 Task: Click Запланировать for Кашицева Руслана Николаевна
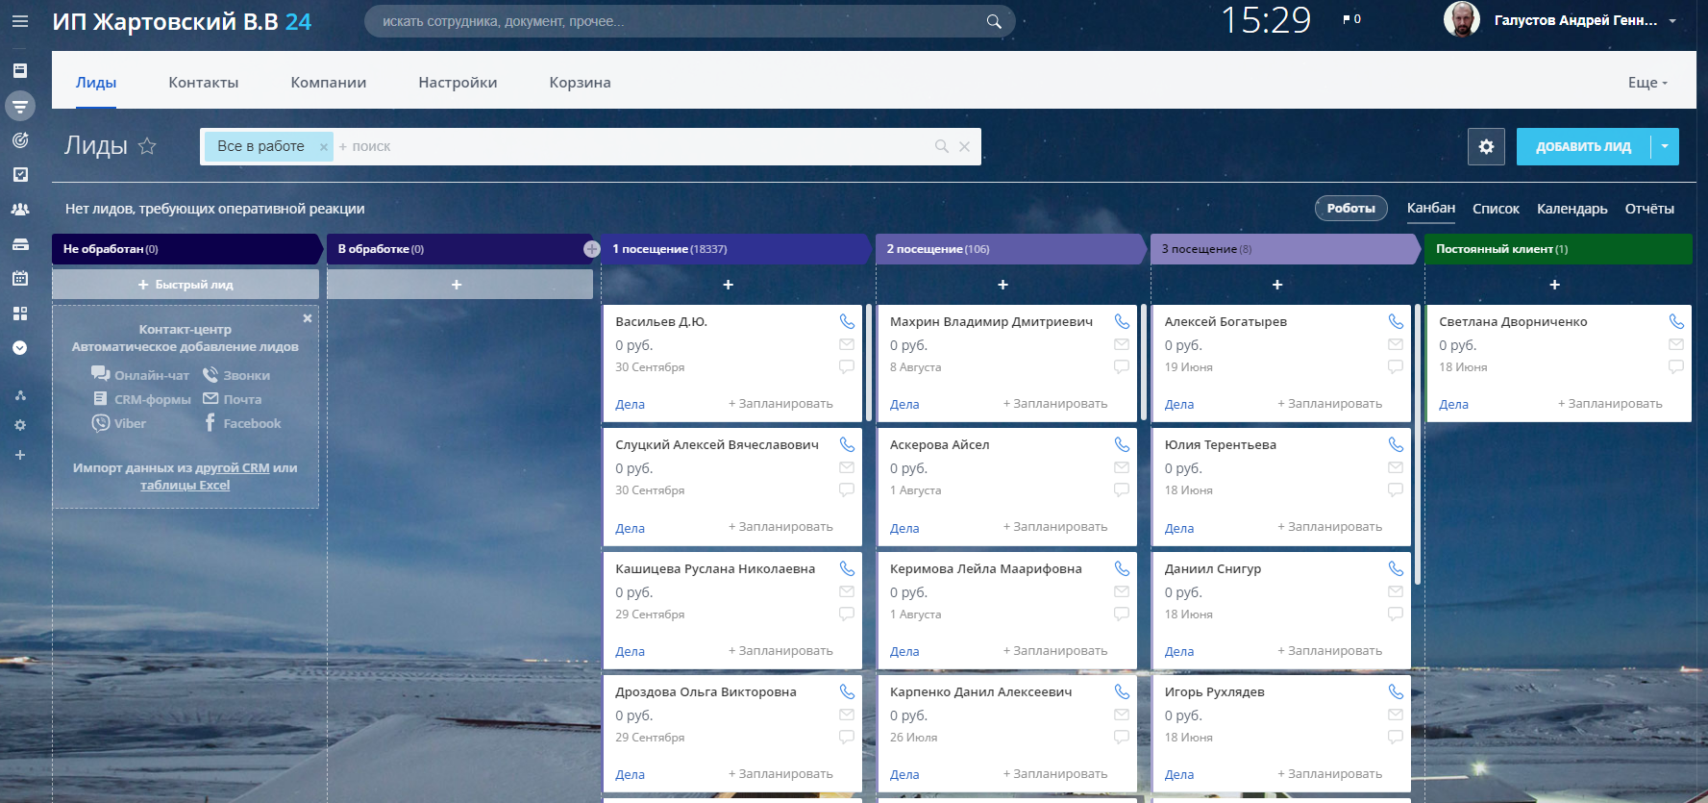pyautogui.click(x=780, y=651)
